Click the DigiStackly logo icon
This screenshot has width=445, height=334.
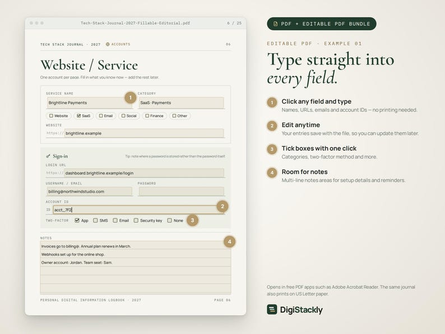pos(272,309)
